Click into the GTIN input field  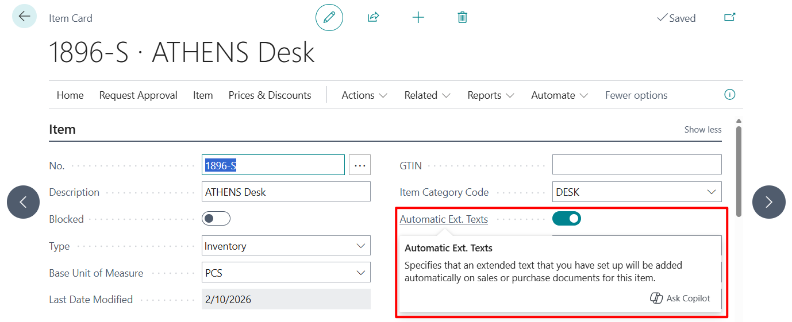pyautogui.click(x=636, y=165)
